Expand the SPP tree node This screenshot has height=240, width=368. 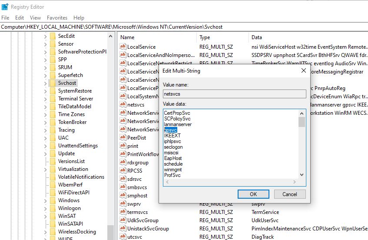45,60
